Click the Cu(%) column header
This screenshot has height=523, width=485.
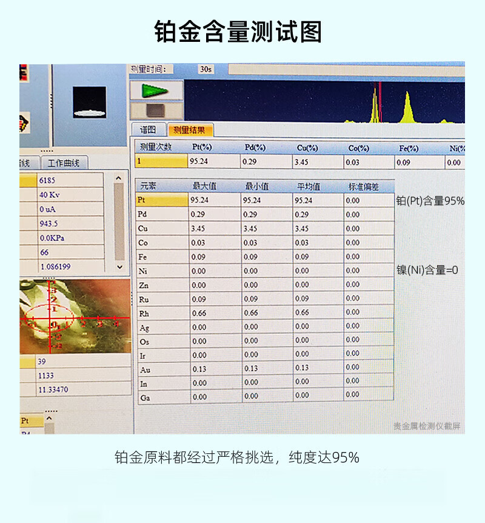(307, 148)
